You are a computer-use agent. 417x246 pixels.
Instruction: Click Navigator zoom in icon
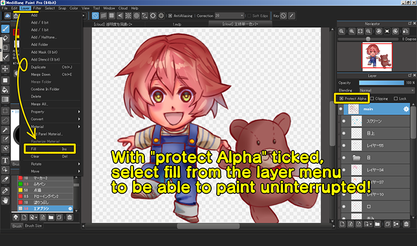pos(352,31)
